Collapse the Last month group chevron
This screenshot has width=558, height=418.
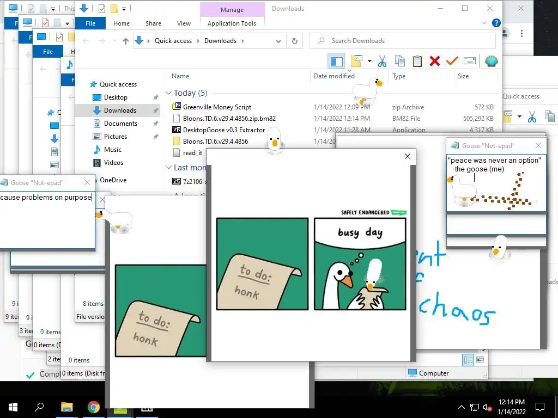(169, 168)
